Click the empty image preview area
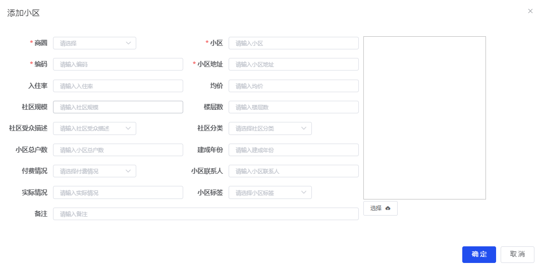The image size is (541, 268). click(424, 118)
